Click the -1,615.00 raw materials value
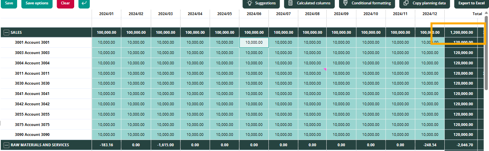489x151 pixels. (166, 145)
